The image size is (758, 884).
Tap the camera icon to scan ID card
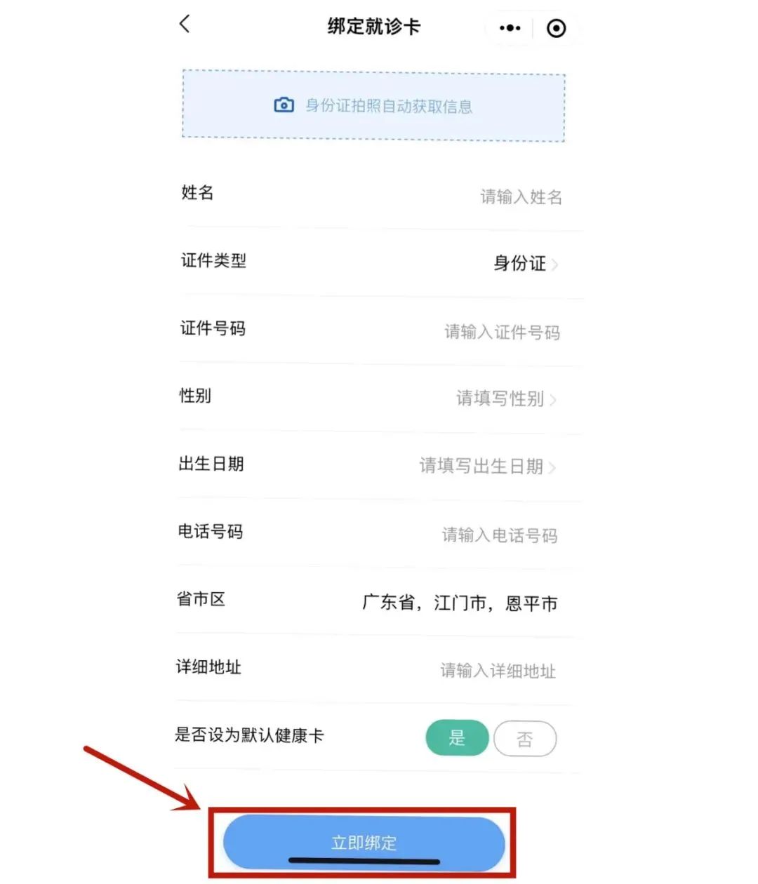283,105
